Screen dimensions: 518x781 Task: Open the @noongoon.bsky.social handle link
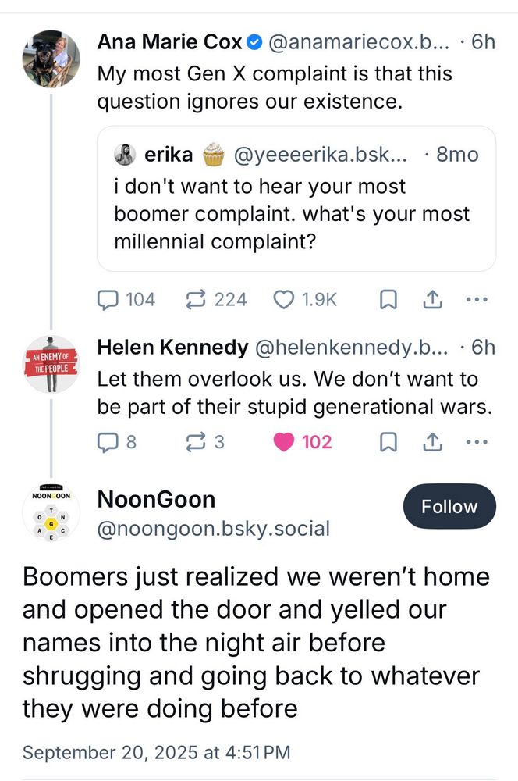(x=212, y=529)
